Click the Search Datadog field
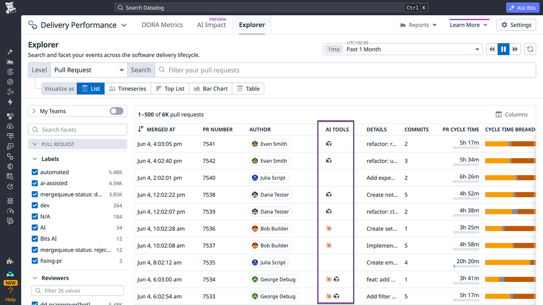 271,7
